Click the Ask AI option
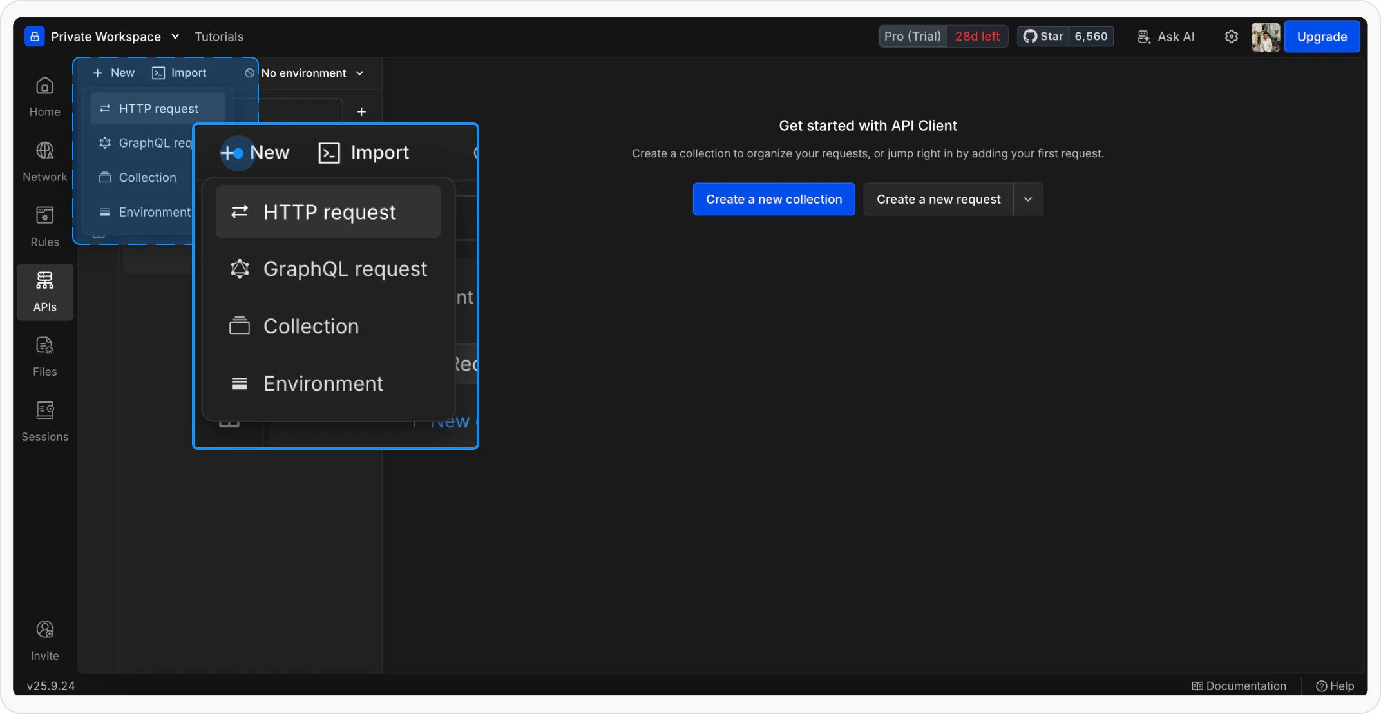This screenshot has height=714, width=1381. pos(1165,37)
